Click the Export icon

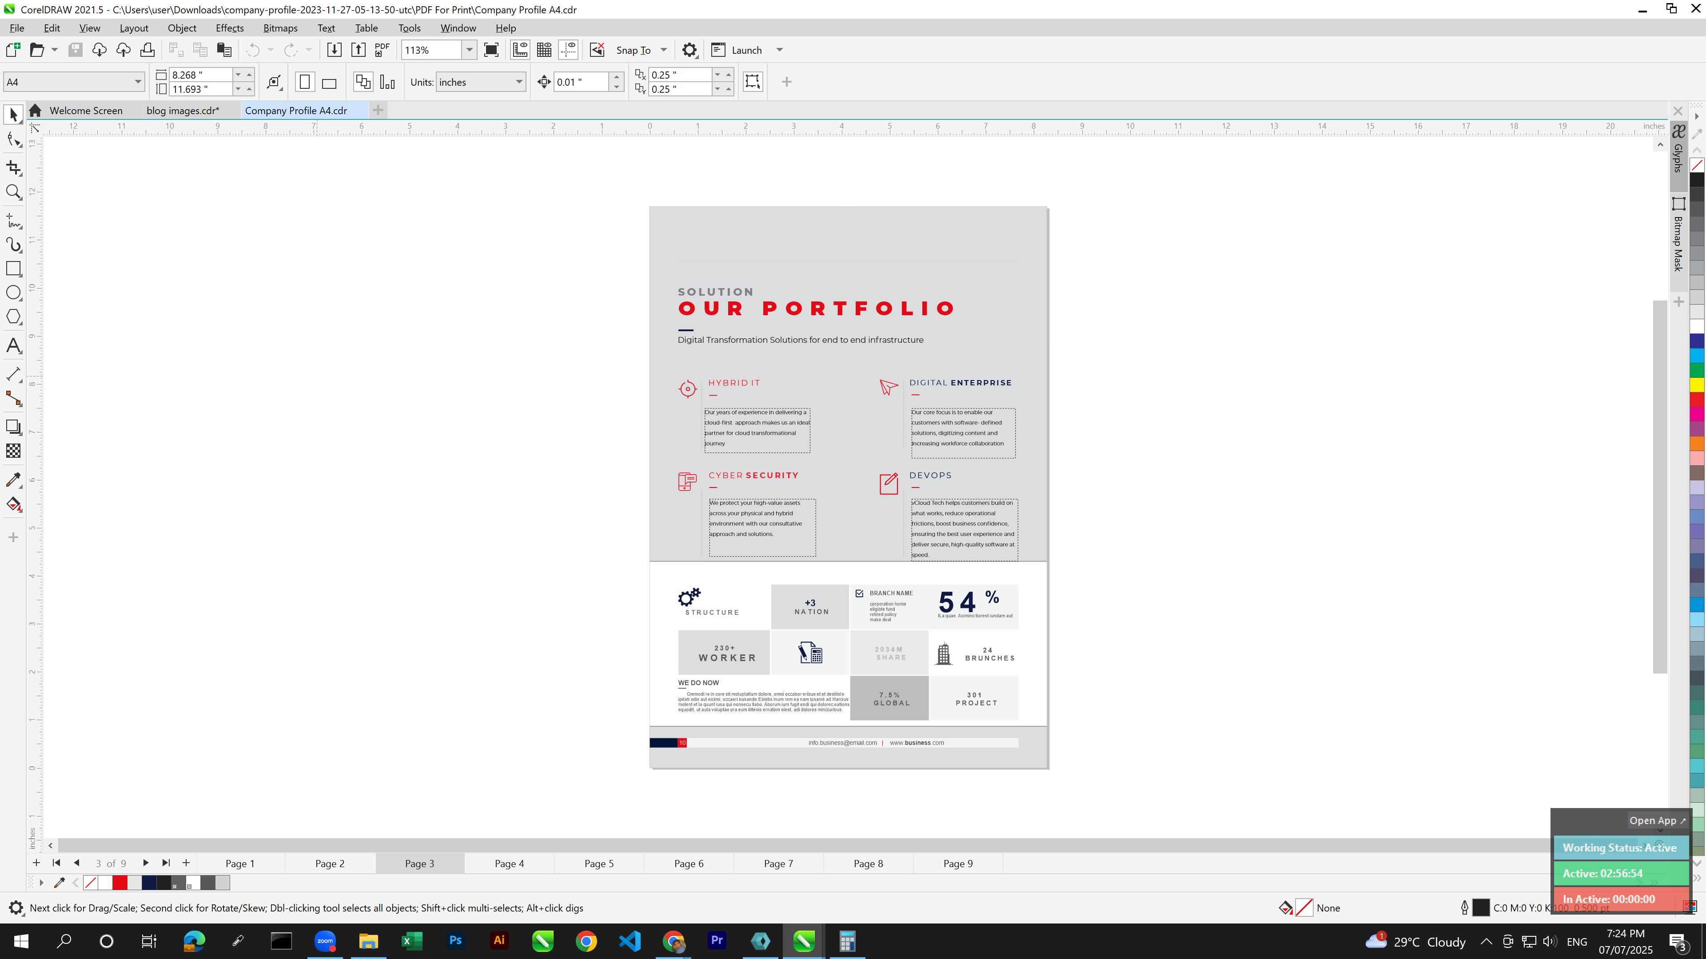tap(358, 50)
